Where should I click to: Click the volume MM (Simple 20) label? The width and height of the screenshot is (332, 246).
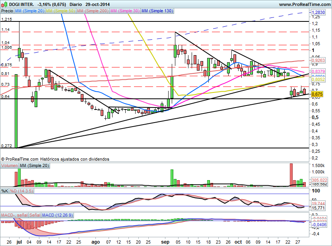[x=35, y=165]
